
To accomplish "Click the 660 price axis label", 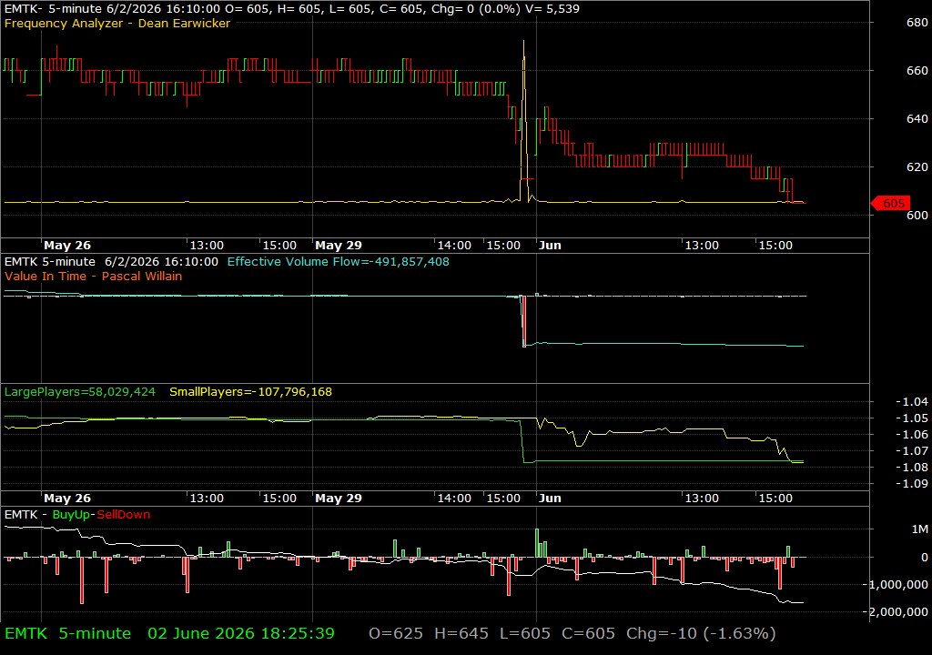I will [917, 71].
